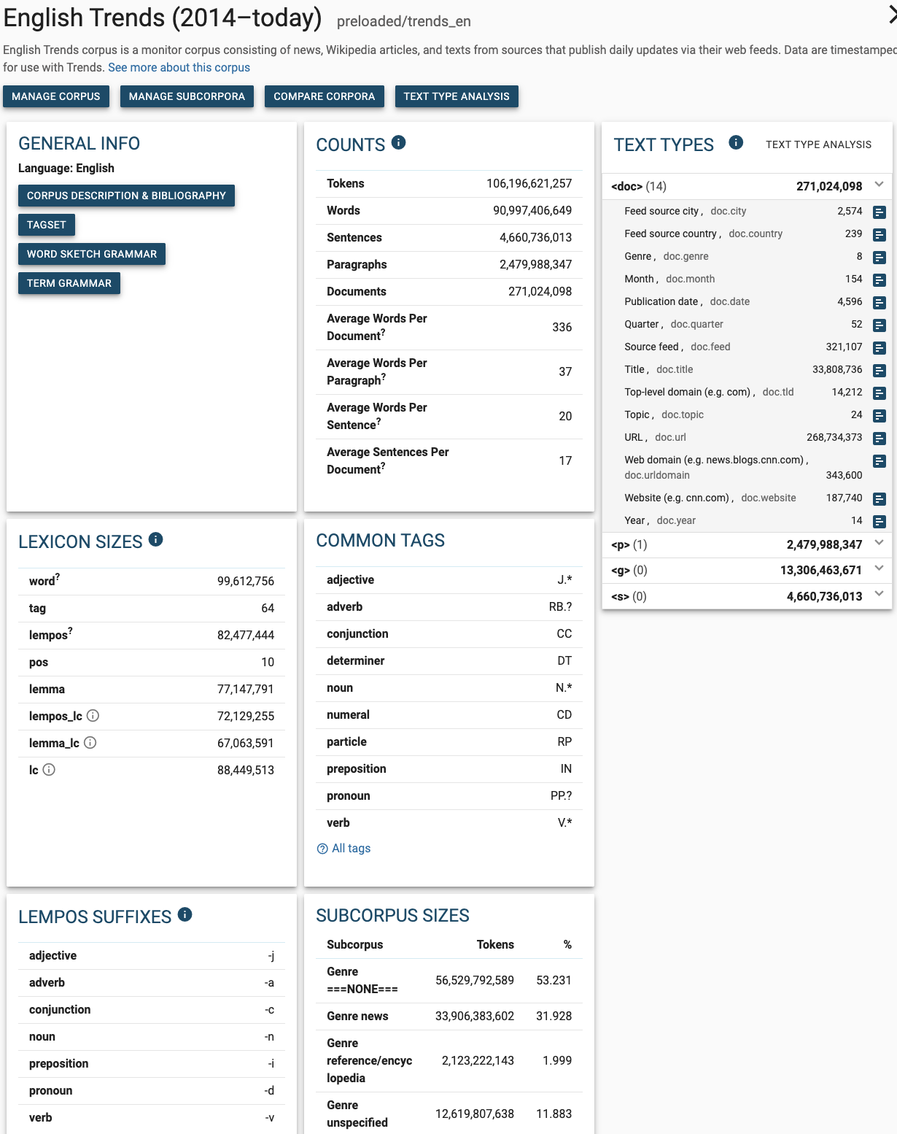Open the URL doc.url values list icon
Screen dimensions: 897x1134
[x=879, y=439]
